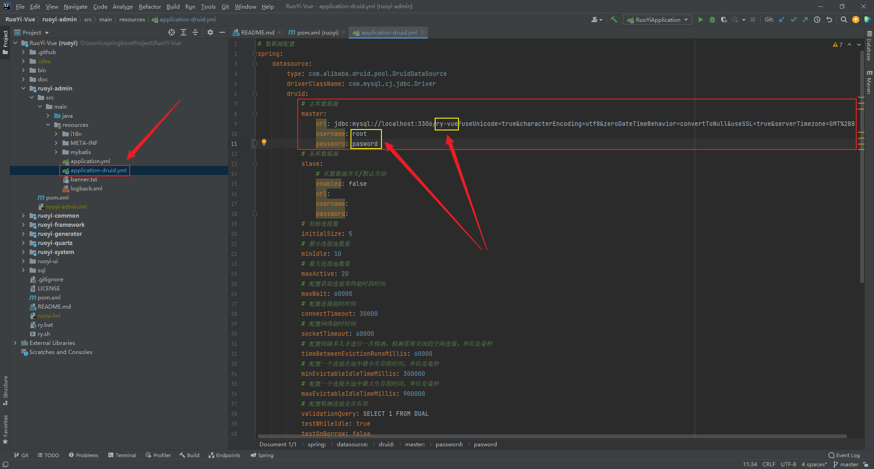This screenshot has width=874, height=469.
Task: Run with coverage icon in toolbar
Action: click(724, 20)
